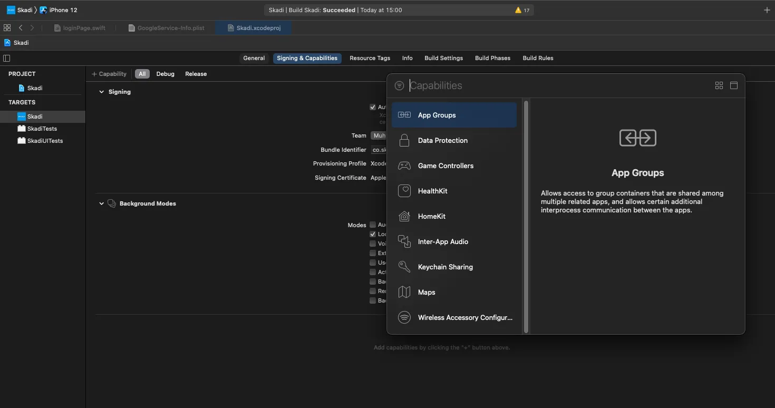
Task: Toggle Automatically manage signing checkbox
Action: point(373,107)
